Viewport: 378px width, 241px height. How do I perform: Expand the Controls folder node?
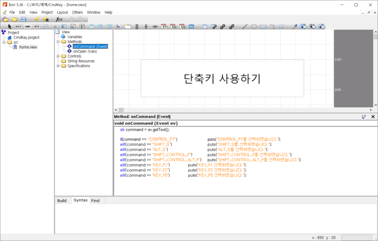[58, 56]
